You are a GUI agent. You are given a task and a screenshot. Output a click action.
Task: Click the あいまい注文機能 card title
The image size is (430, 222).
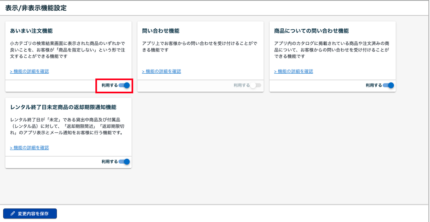tap(31, 31)
